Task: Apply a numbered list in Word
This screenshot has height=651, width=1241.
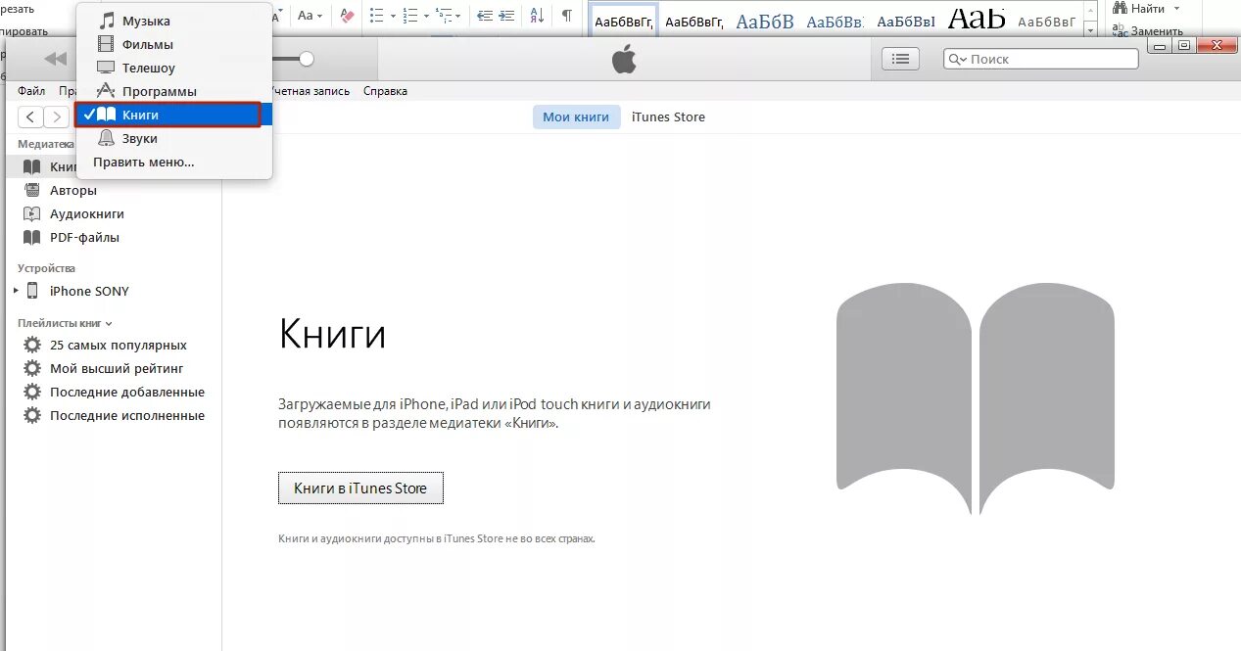Action: pos(410,15)
